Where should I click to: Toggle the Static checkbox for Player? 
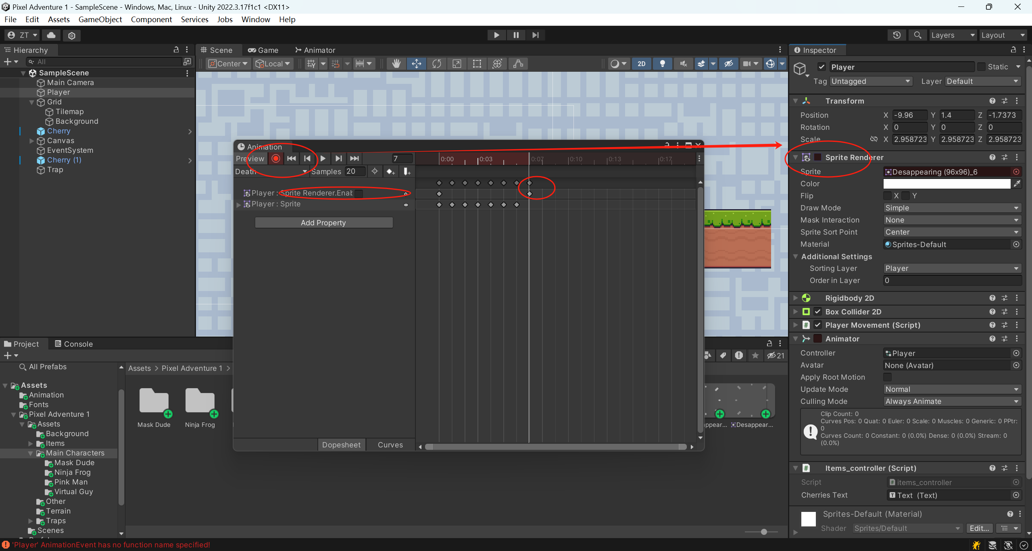pyautogui.click(x=982, y=67)
